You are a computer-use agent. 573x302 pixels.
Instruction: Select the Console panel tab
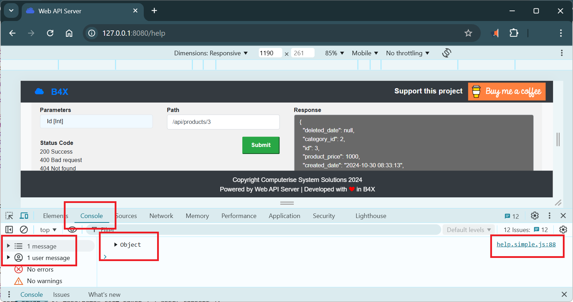(x=92, y=216)
